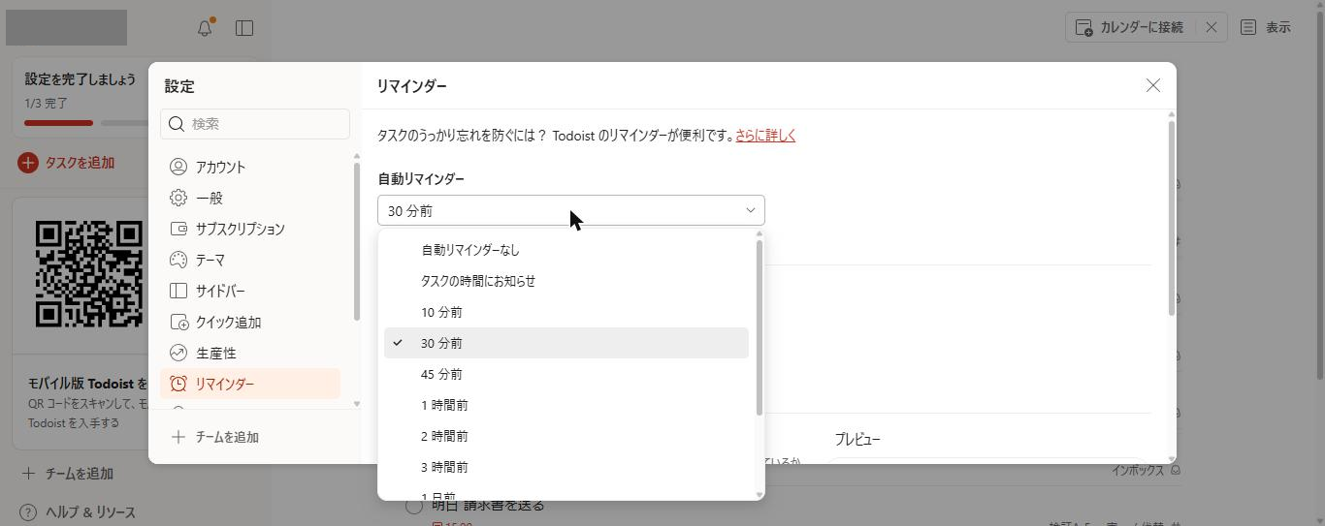
Task: Select 45 分前 from the list
Action: coord(566,374)
